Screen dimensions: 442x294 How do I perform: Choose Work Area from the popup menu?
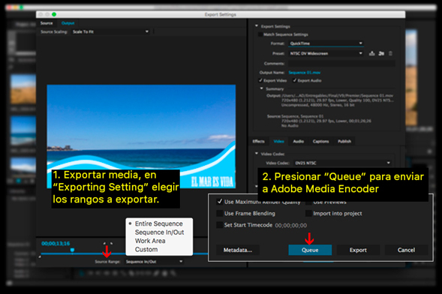150,241
